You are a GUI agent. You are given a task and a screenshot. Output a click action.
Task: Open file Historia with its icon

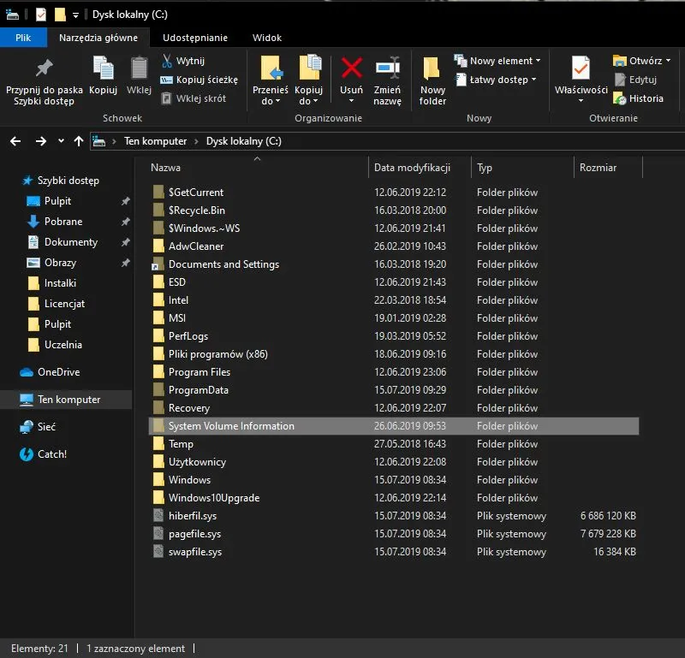coord(646,98)
